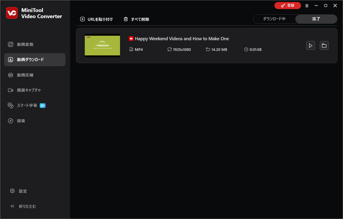
Task: Play the Happy Weekend downloaded video
Action: point(310,45)
